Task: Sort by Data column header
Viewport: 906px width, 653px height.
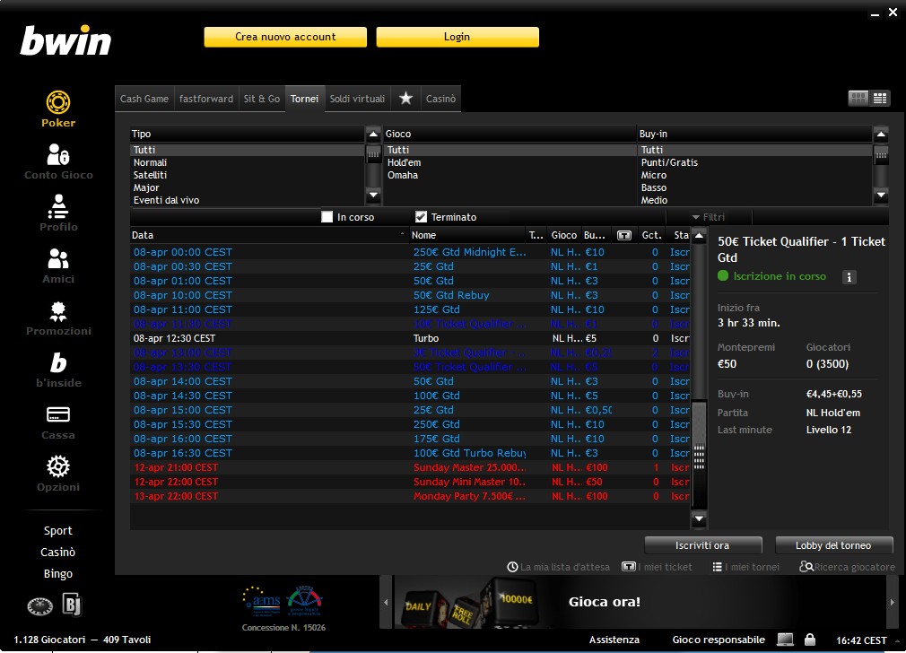Action: pyautogui.click(x=268, y=235)
